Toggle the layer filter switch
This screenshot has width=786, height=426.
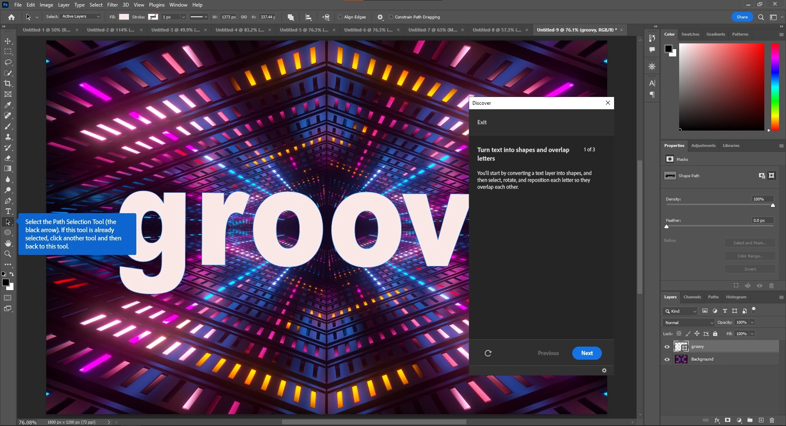(754, 310)
